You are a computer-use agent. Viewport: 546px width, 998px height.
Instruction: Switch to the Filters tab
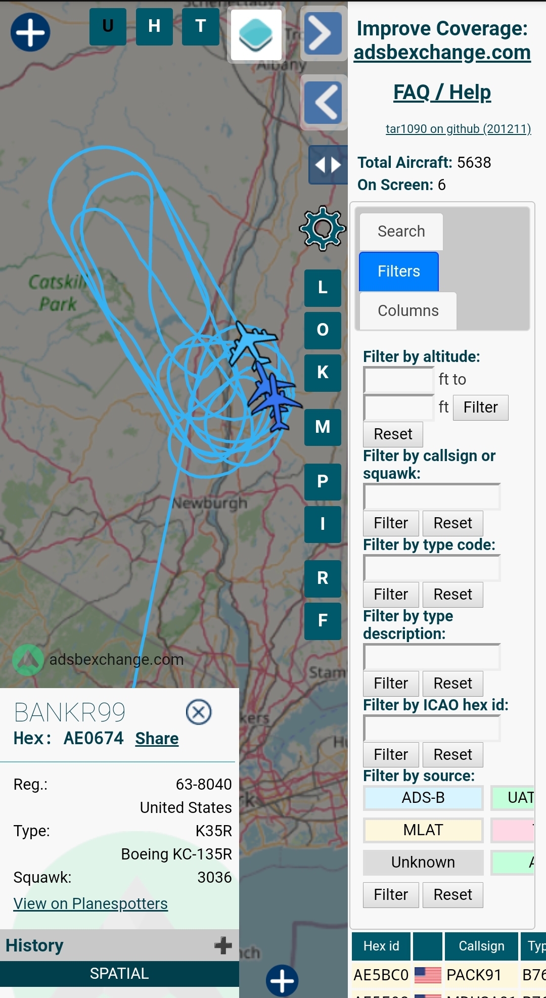[x=399, y=271]
